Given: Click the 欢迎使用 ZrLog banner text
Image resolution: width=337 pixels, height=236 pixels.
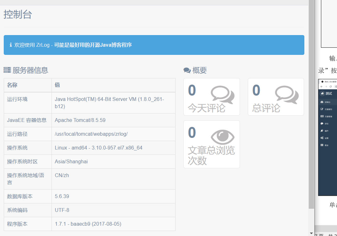Looking at the screenshot, I should [x=73, y=45].
